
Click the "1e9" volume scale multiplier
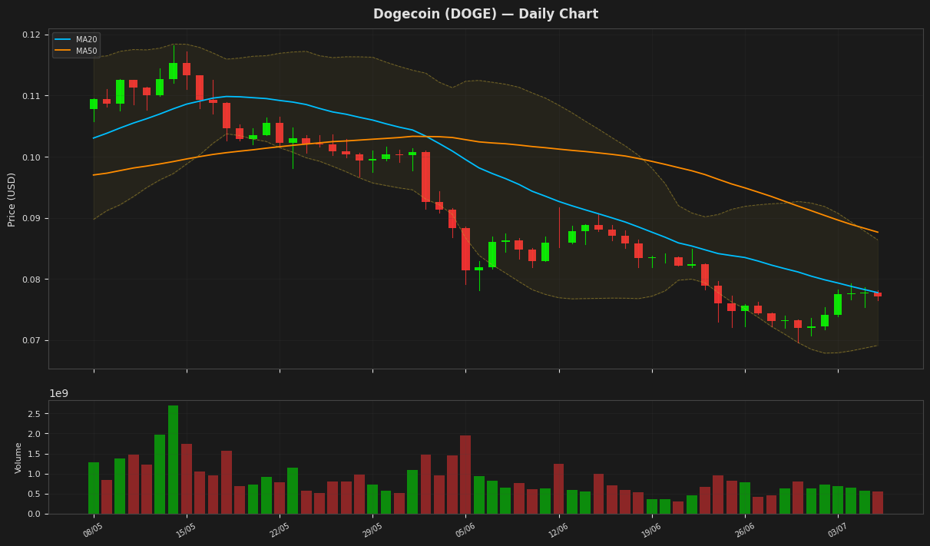[x=59, y=394]
